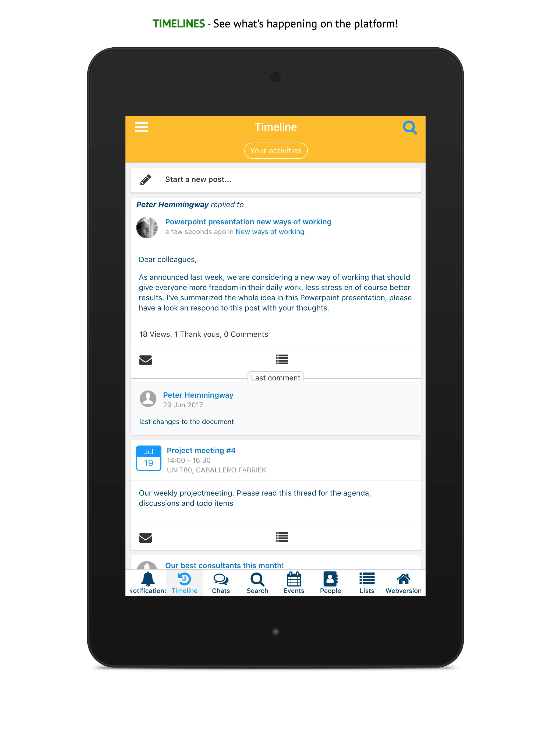The image size is (551, 735).
Task: Expand list icon on Project meeting post
Action: tap(281, 537)
